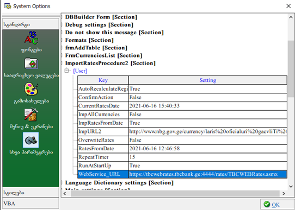This screenshot has height=210, width=295.
Task: Open the ABC fonts icon
Action: (x=31, y=38)
